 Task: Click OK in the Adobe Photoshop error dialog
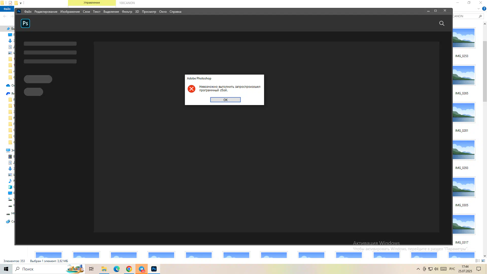pos(225,100)
